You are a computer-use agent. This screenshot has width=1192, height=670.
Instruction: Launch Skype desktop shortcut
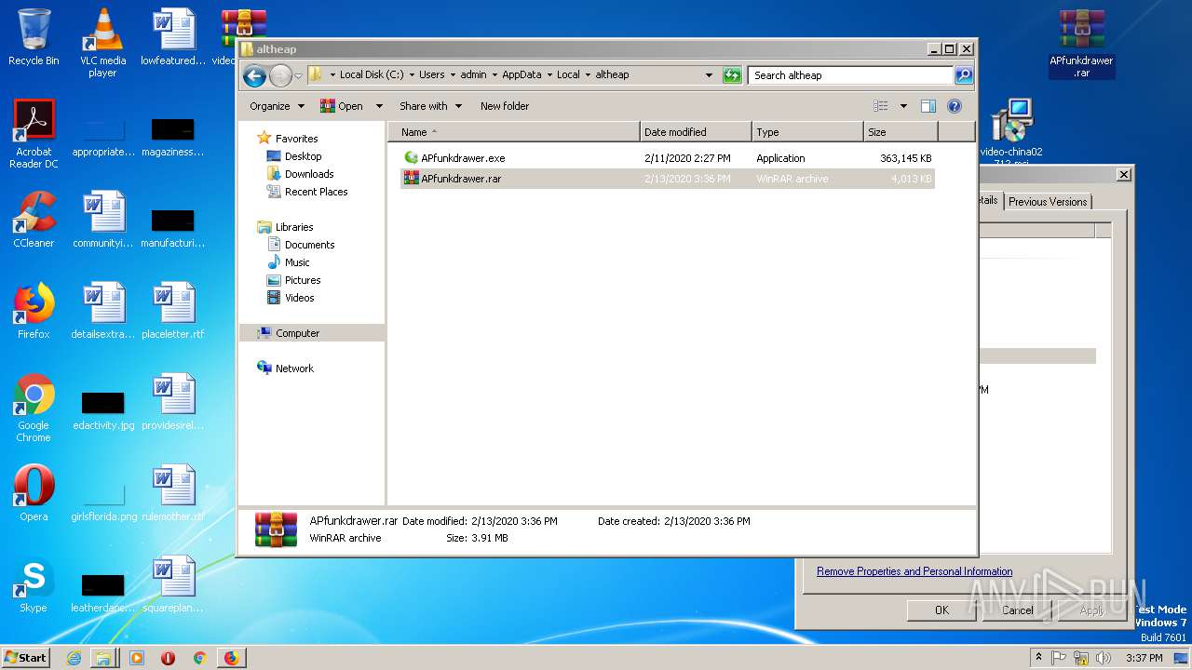[34, 584]
